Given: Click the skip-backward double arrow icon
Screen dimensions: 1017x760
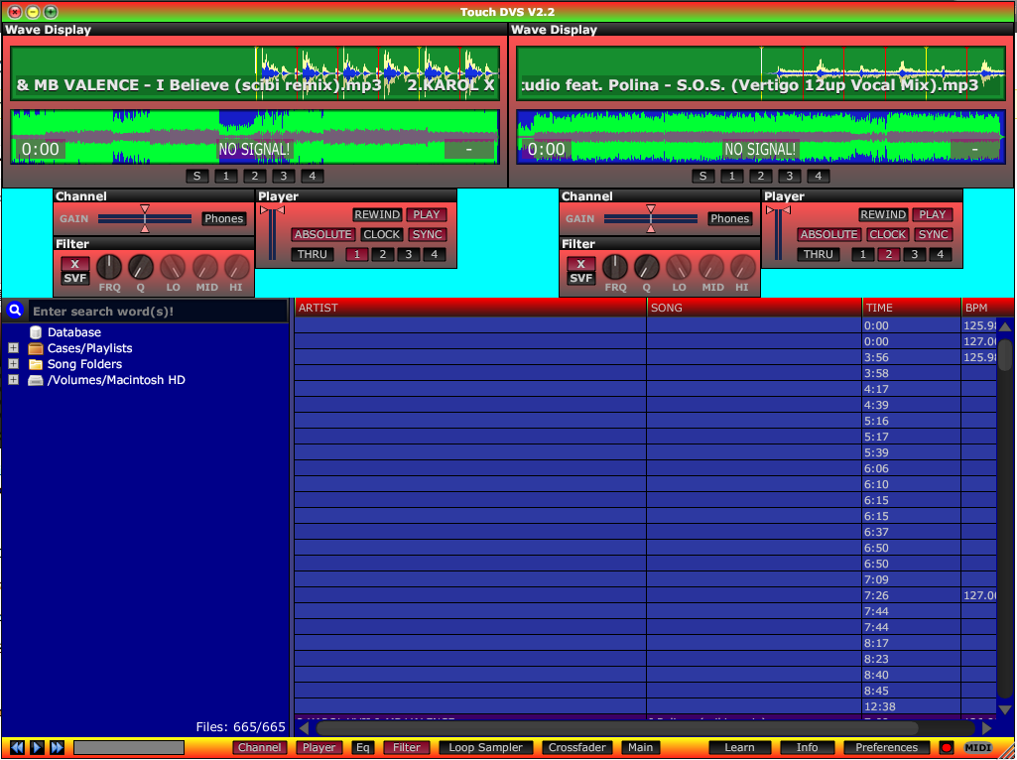Looking at the screenshot, I should pos(17,747).
